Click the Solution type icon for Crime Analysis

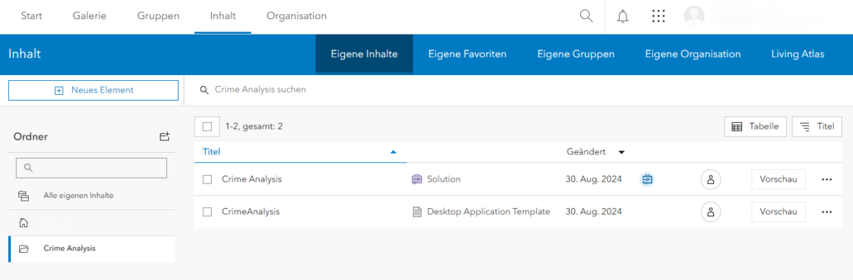(x=417, y=179)
